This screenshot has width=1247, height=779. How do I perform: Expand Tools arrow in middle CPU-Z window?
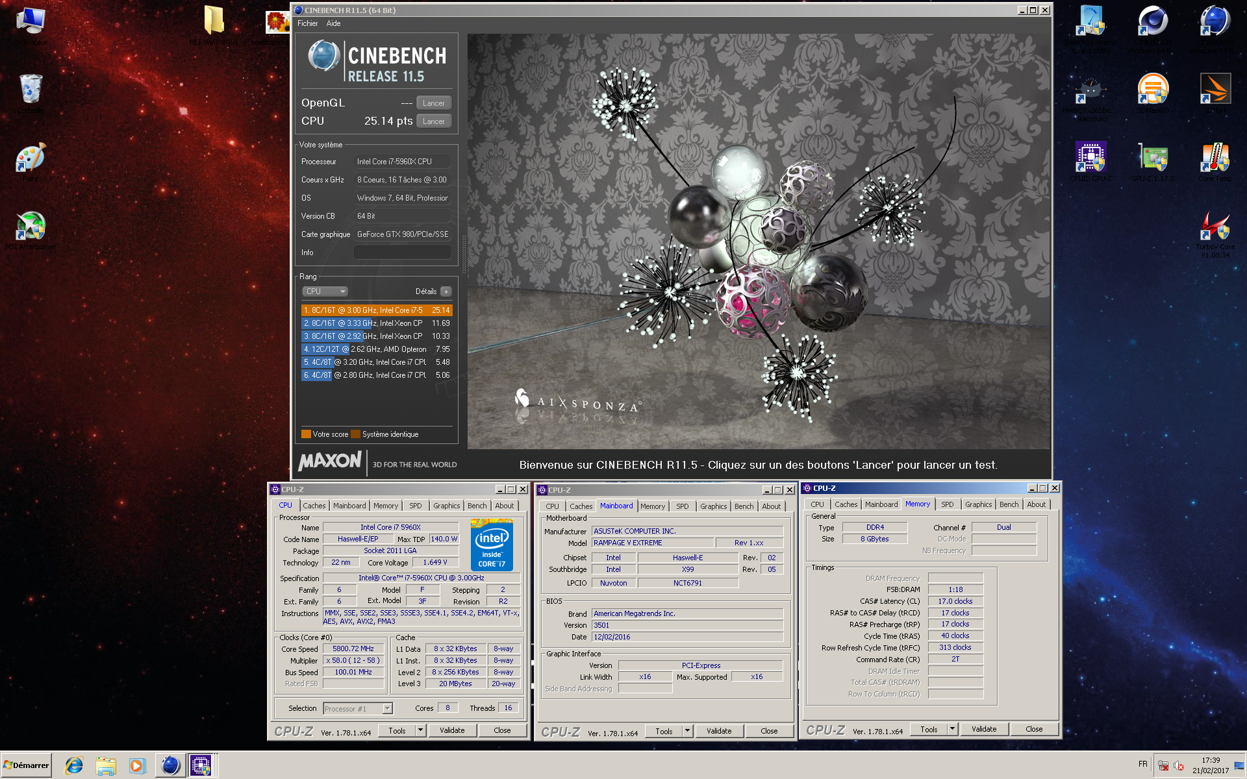point(687,731)
